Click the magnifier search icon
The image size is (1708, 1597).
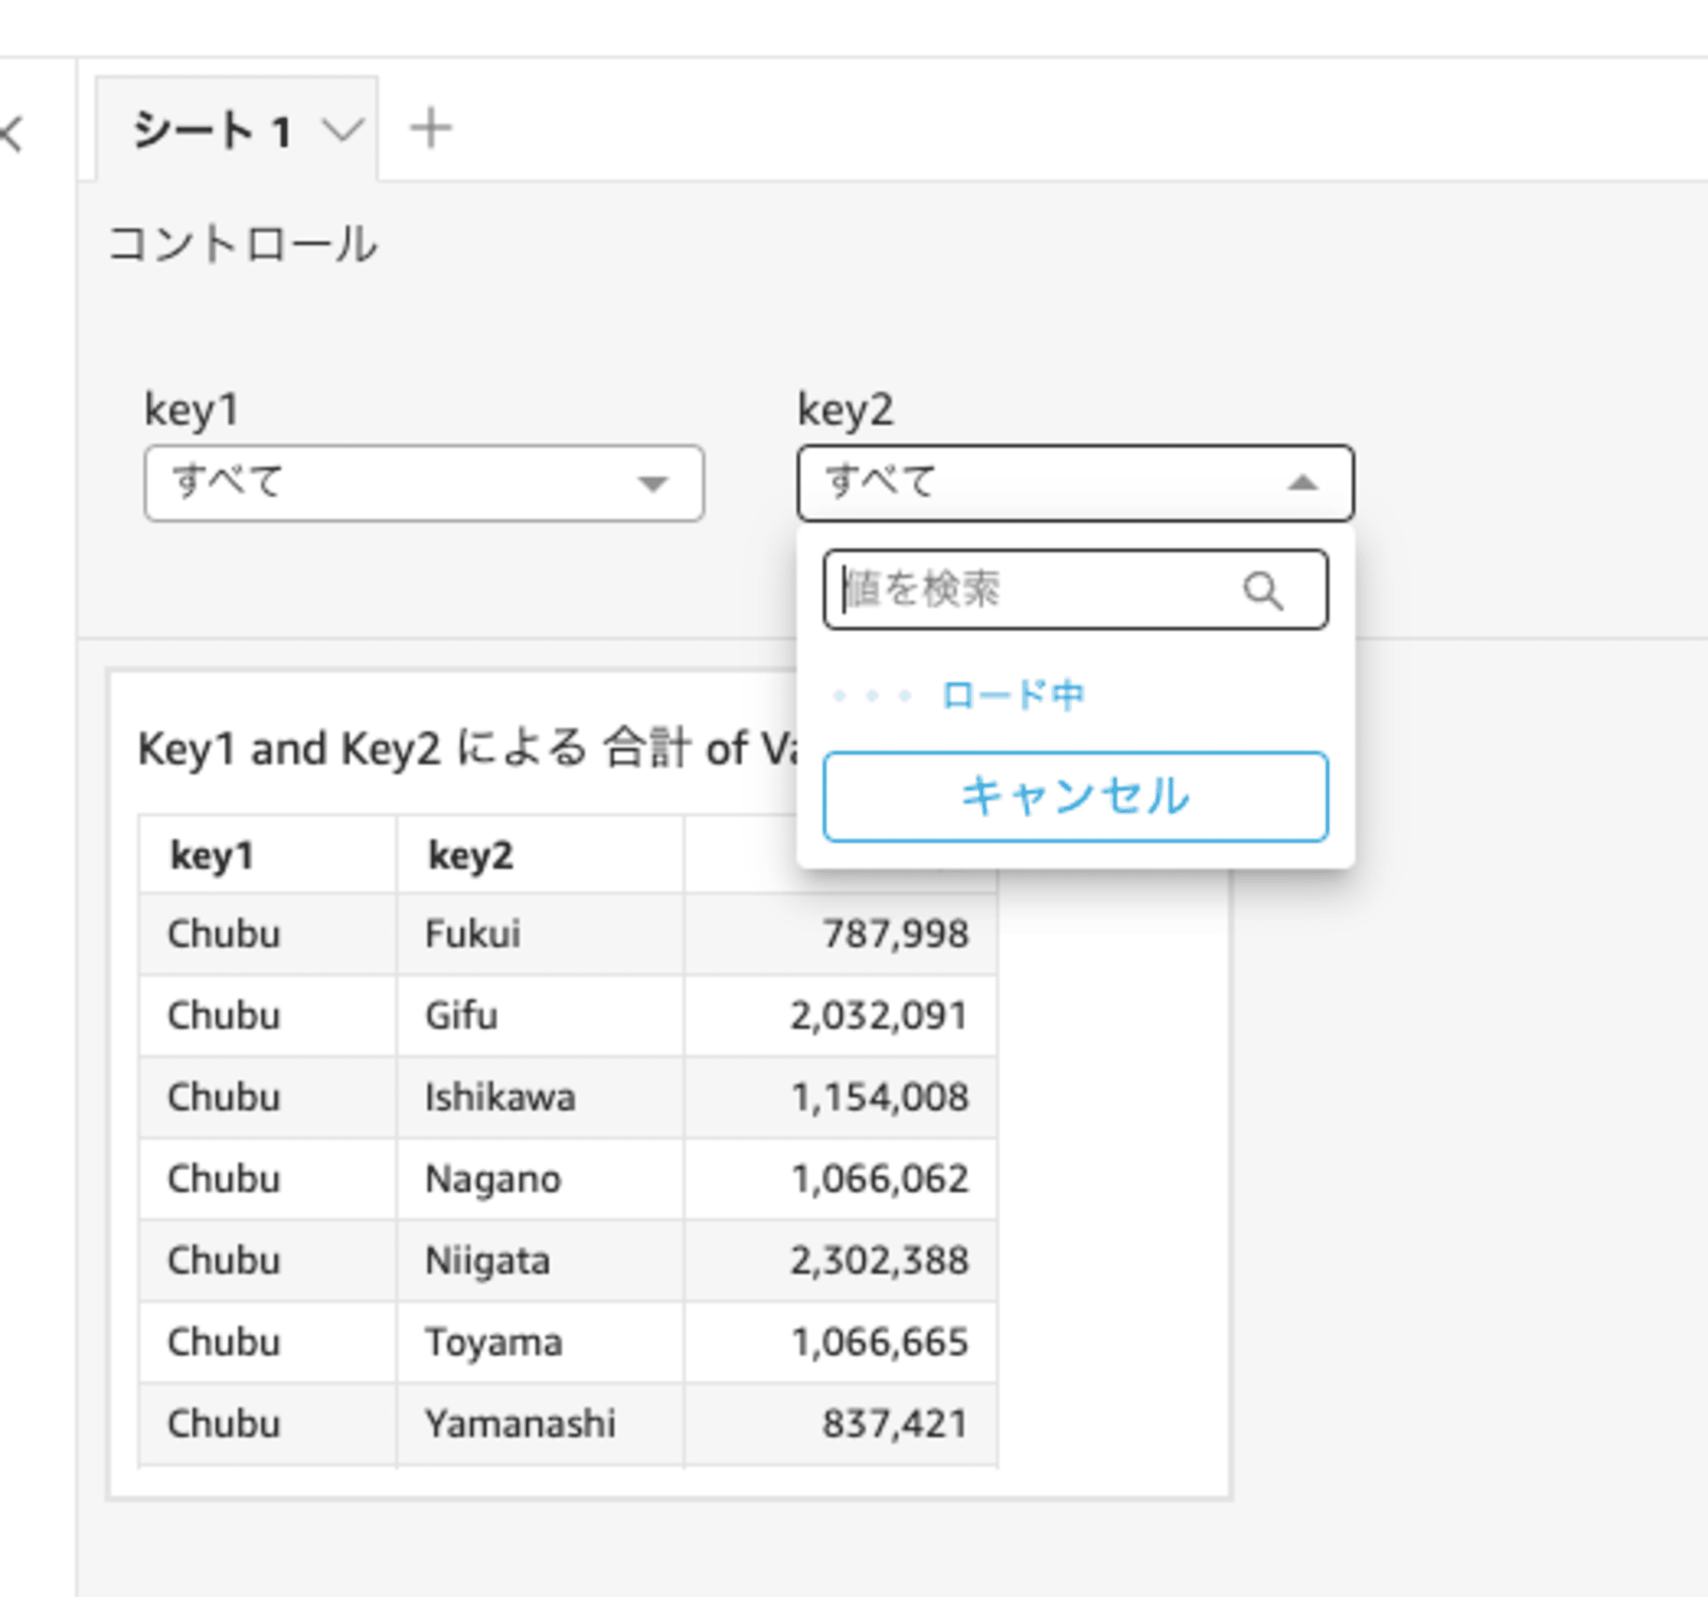[x=1263, y=591]
